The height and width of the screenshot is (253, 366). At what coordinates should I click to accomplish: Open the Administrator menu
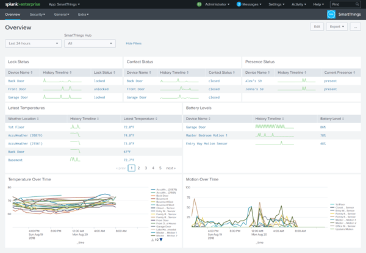pyautogui.click(x=217, y=4)
